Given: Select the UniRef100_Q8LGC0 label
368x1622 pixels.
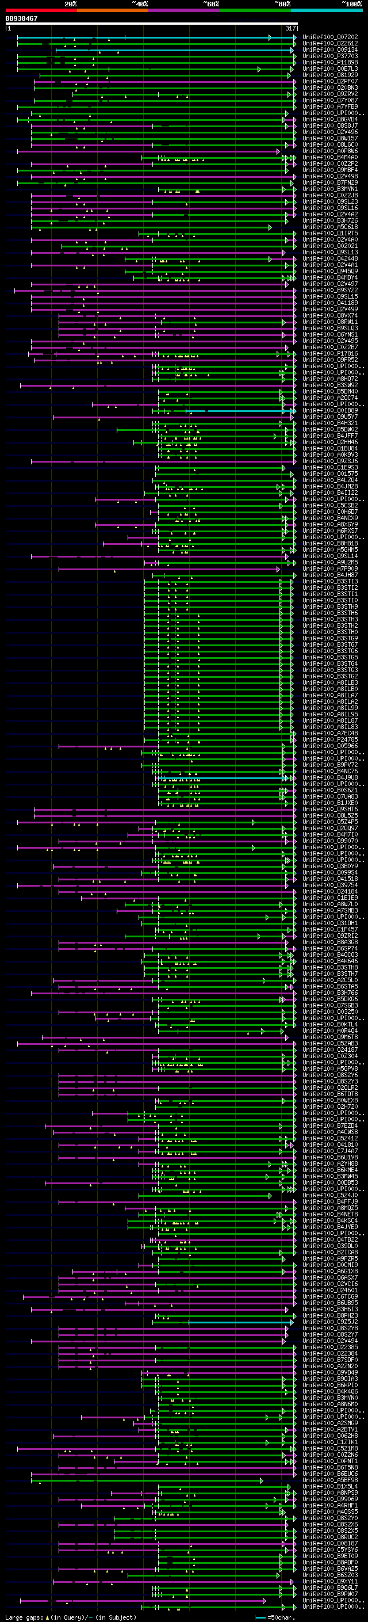Looking at the screenshot, I should [x=330, y=145].
